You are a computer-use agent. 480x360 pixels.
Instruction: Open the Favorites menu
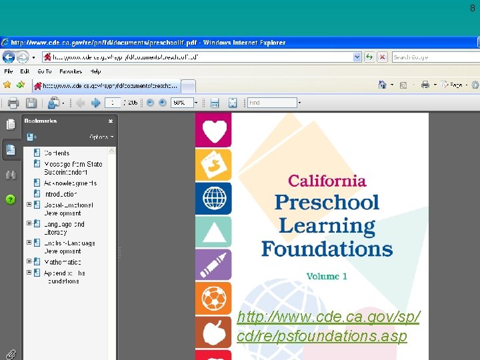[x=71, y=71]
